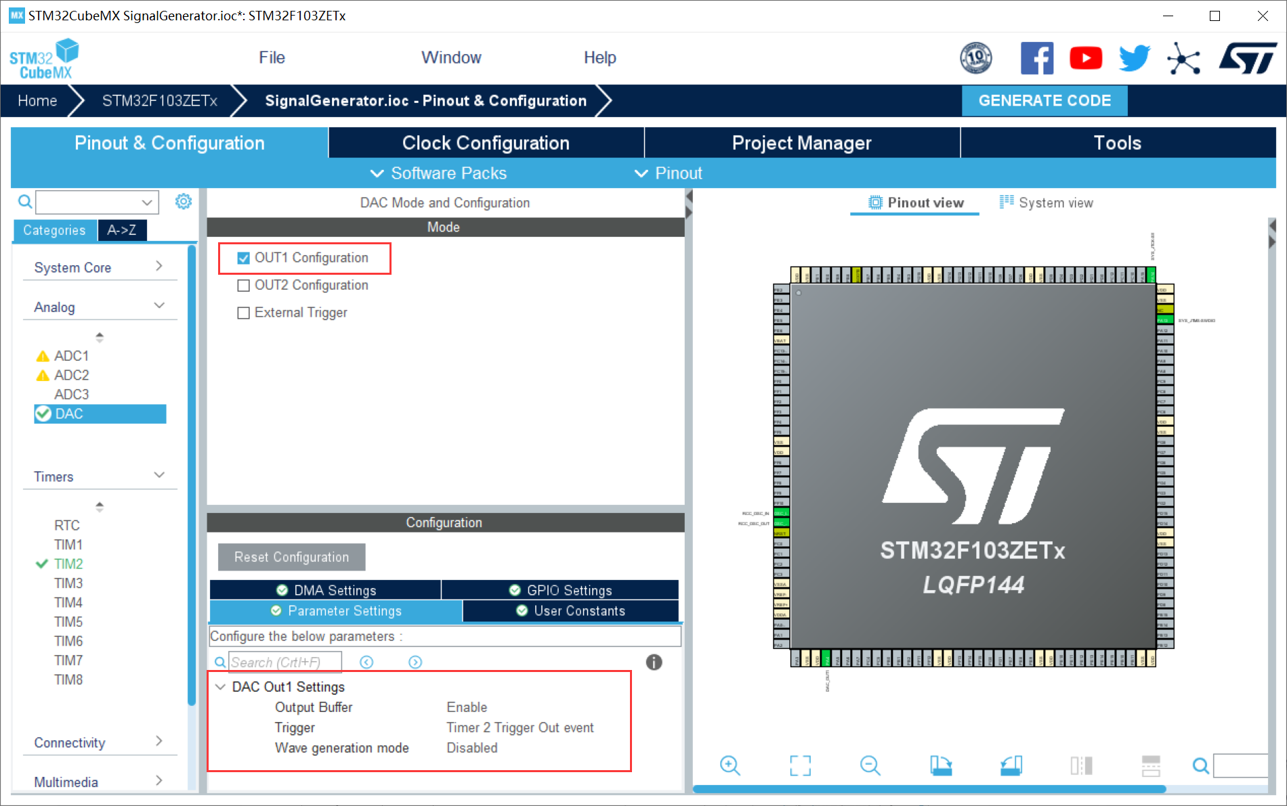This screenshot has width=1287, height=806.
Task: Open the File menu
Action: point(272,58)
